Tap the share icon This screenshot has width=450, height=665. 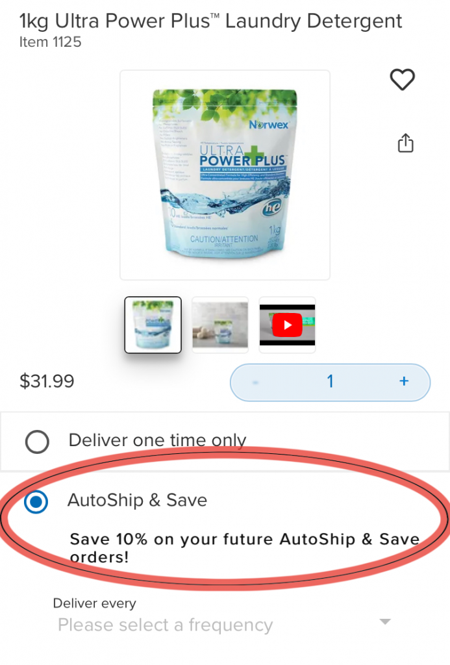(x=405, y=143)
